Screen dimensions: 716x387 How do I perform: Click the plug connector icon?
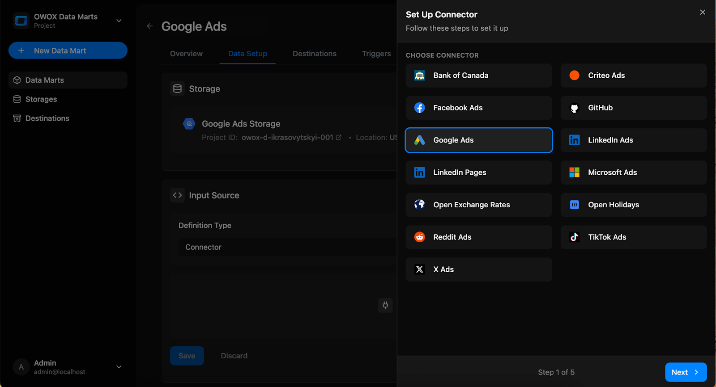point(385,305)
